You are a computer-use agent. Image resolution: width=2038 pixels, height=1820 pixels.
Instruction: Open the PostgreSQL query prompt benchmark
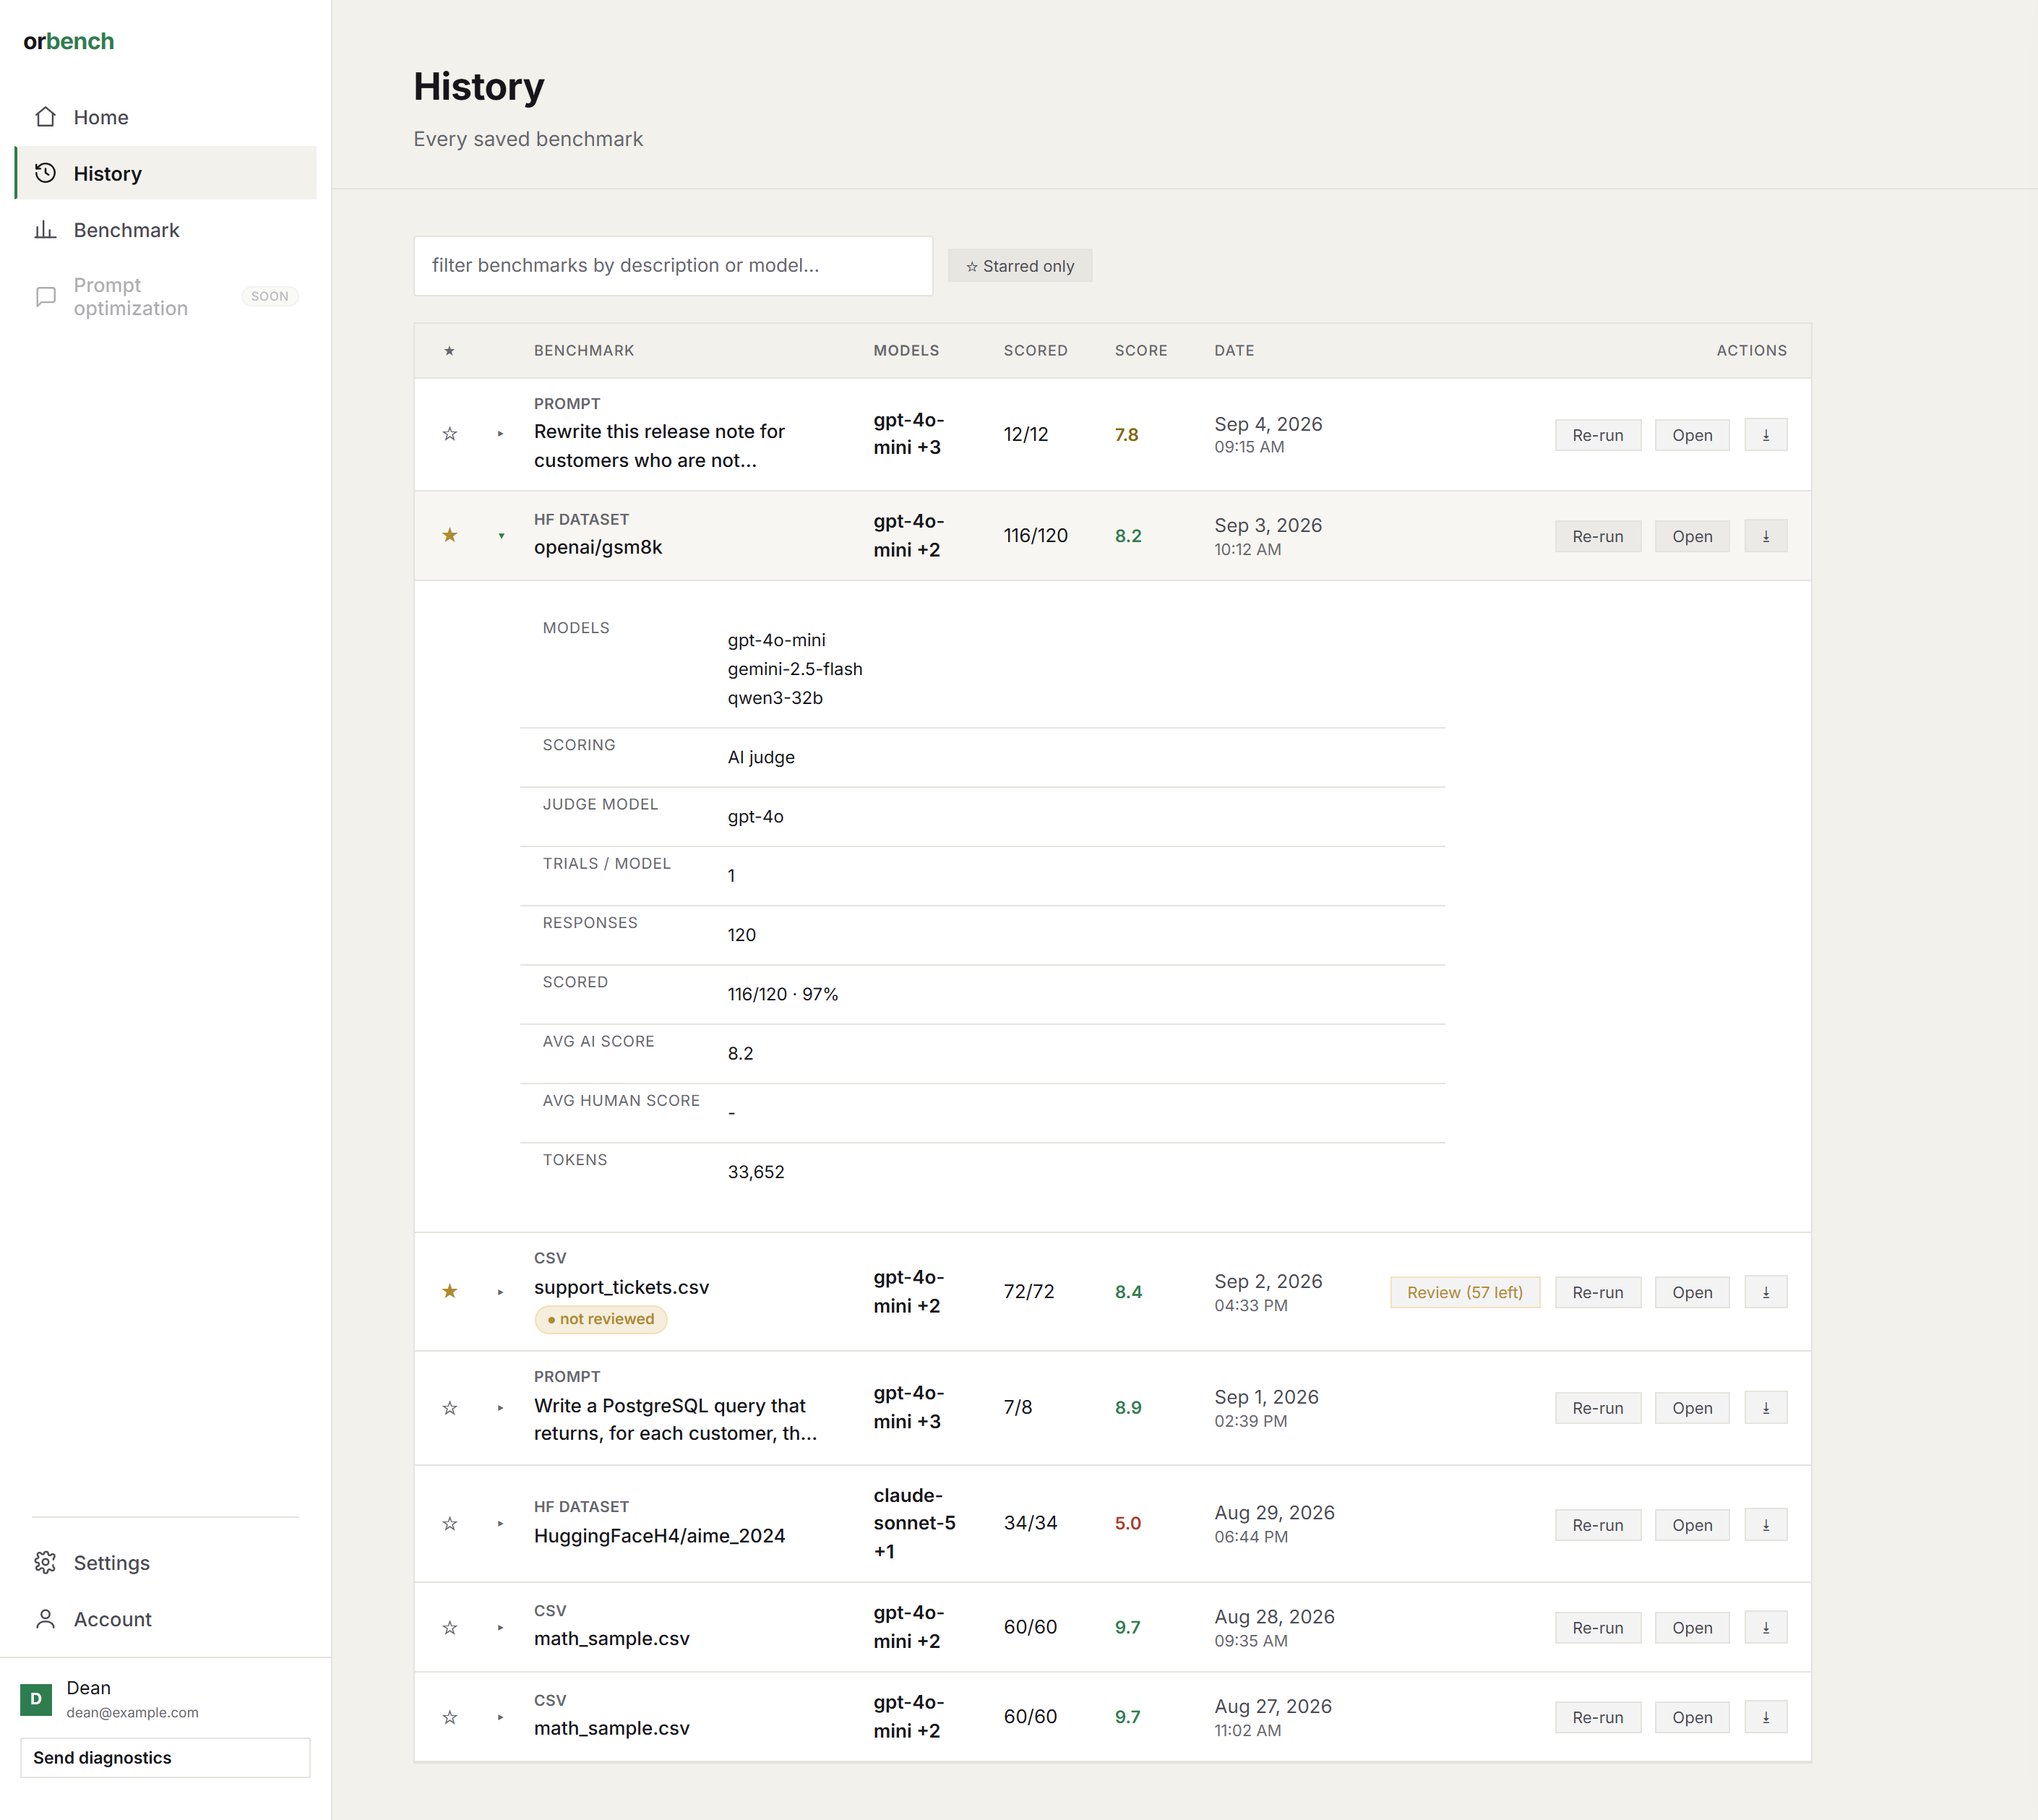point(1692,1408)
